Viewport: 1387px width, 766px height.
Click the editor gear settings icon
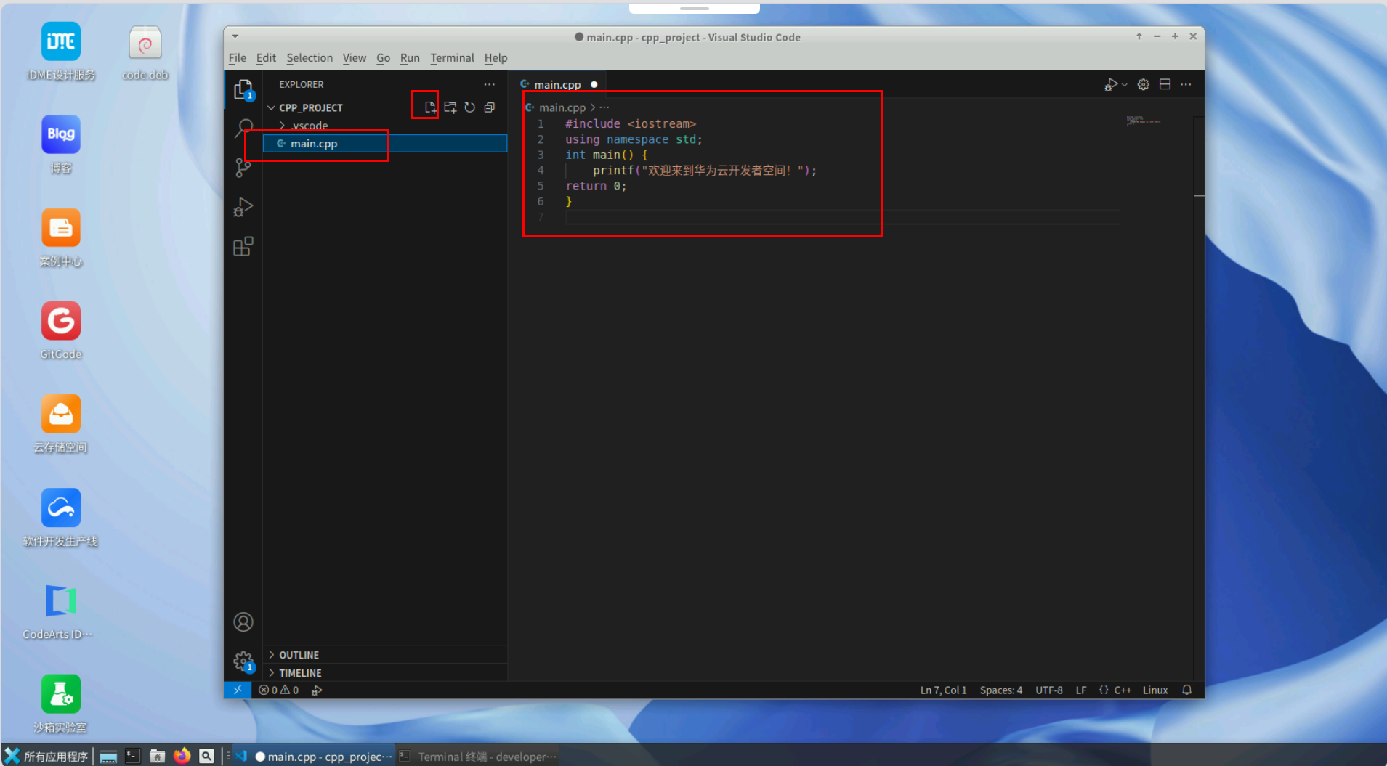pos(1143,84)
